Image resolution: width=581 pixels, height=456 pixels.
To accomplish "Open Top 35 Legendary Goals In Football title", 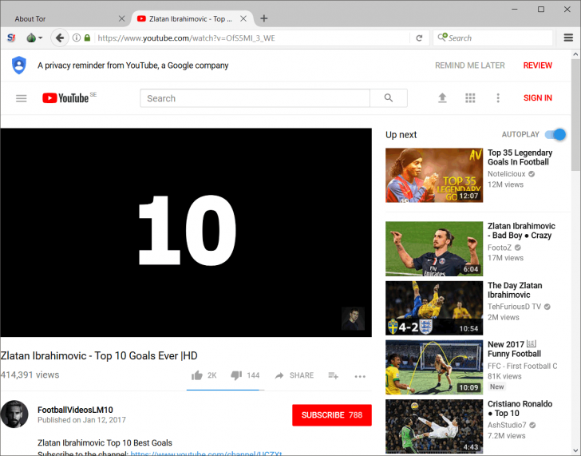I will [x=520, y=157].
